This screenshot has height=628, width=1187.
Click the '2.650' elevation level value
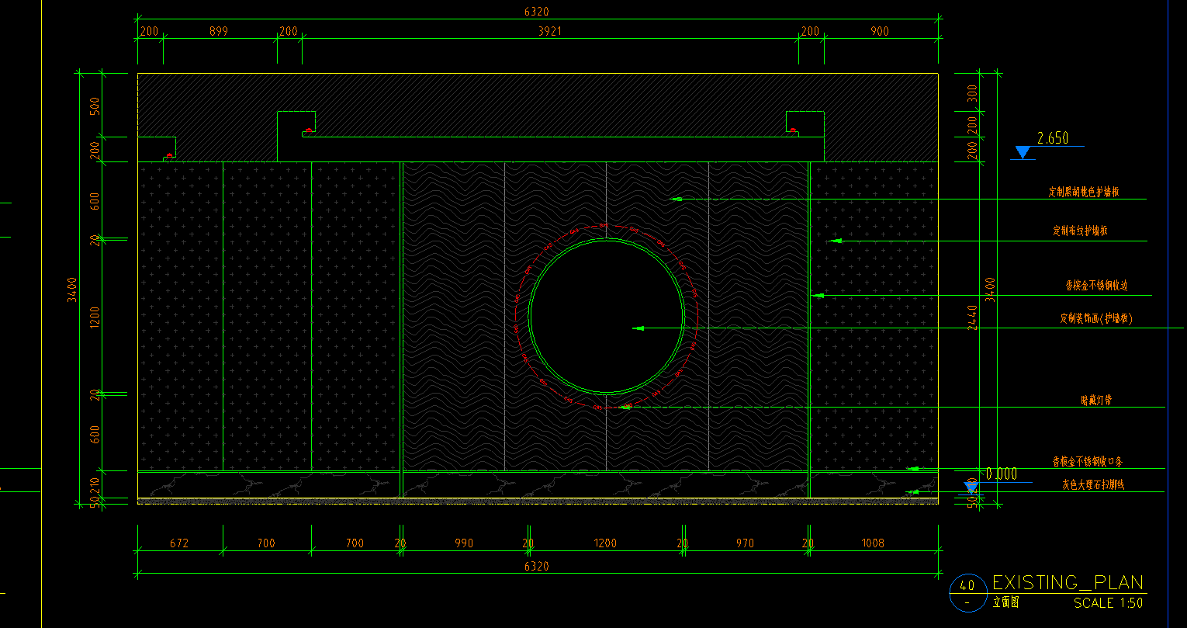coord(1053,138)
